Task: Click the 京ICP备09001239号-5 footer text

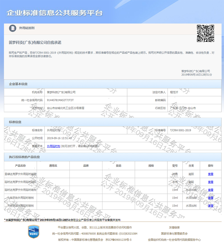Action: (118, 240)
